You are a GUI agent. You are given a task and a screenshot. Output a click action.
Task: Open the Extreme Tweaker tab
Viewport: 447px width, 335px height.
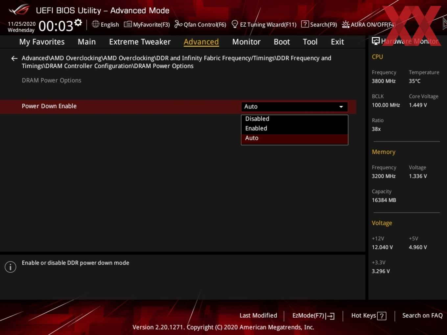coord(140,42)
